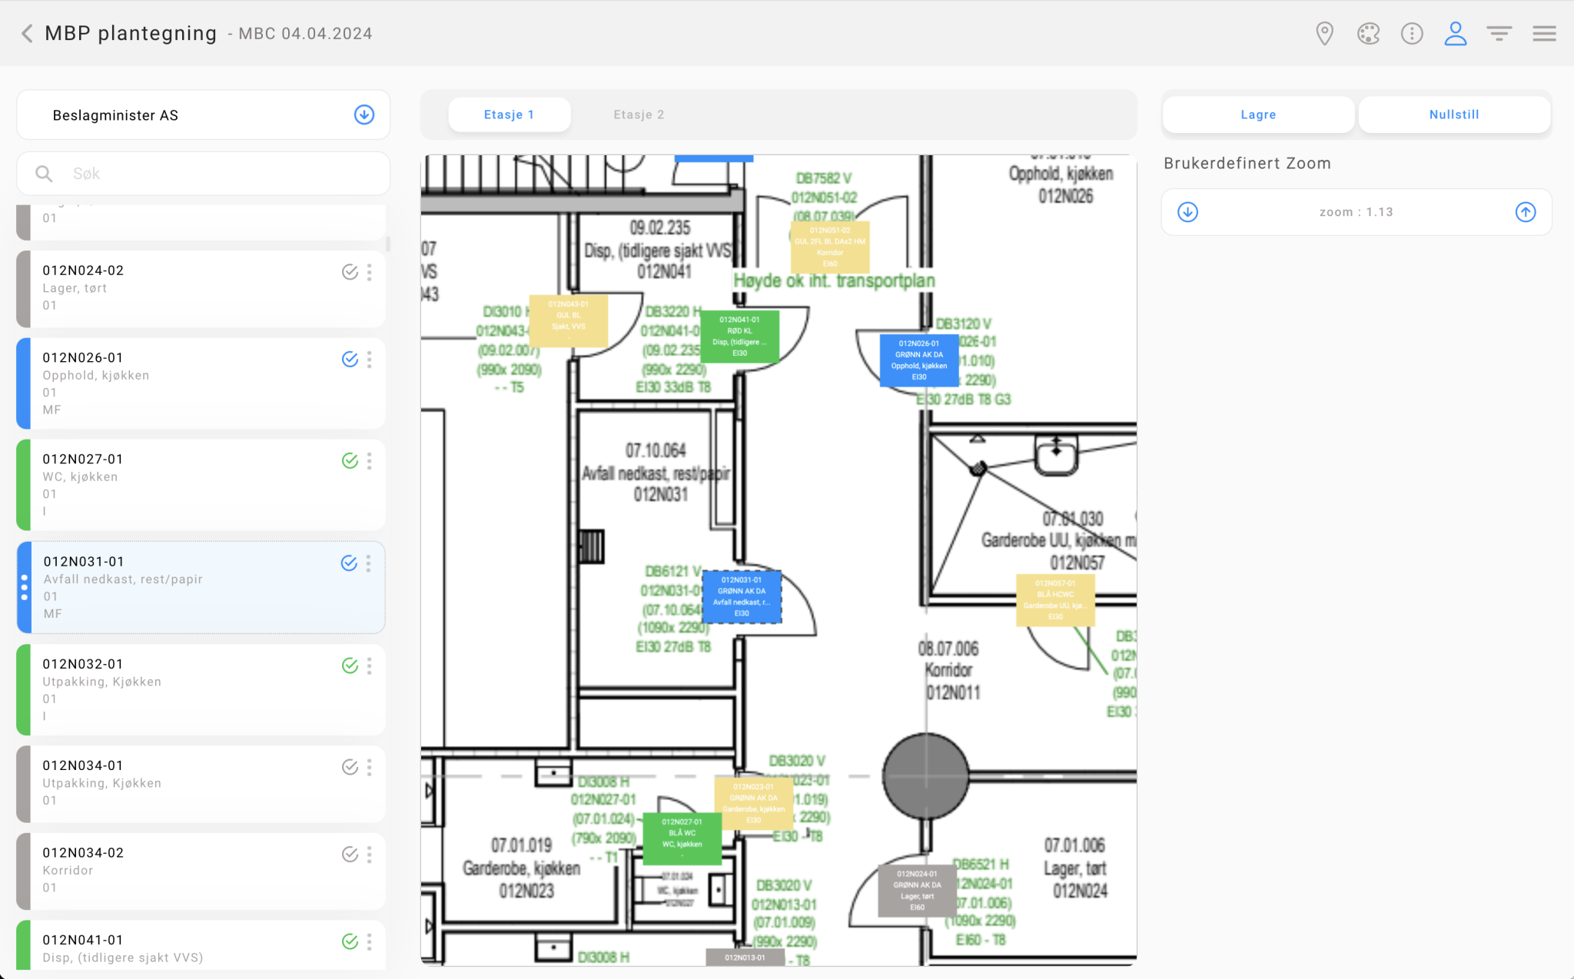This screenshot has height=979, width=1574.
Task: Select the 012N041-01 Disp. list item
Action: coord(201,945)
